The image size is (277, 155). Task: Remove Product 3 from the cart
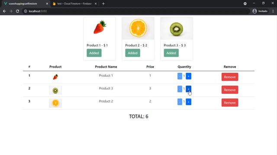point(230,90)
